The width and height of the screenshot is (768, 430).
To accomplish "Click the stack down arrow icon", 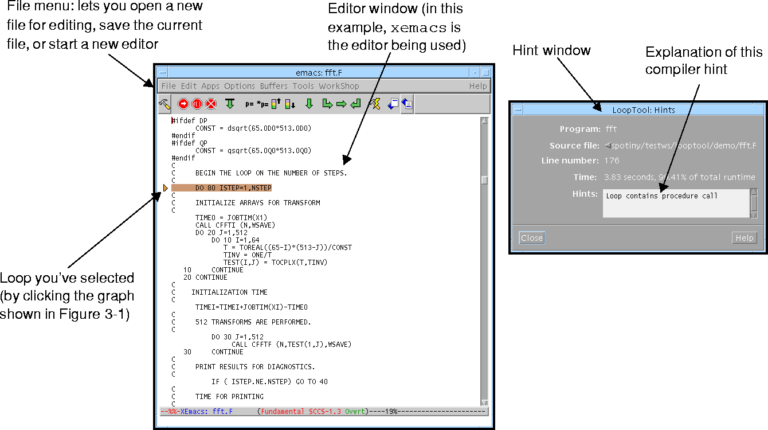I will [x=290, y=104].
